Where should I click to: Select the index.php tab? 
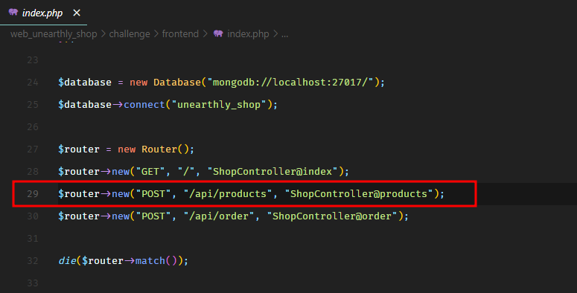(43, 13)
